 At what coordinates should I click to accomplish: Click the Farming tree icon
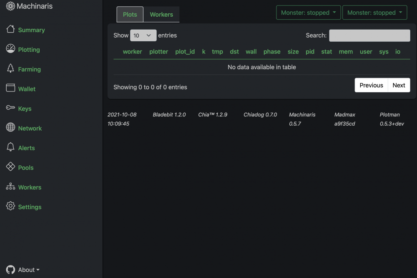(x=10, y=68)
